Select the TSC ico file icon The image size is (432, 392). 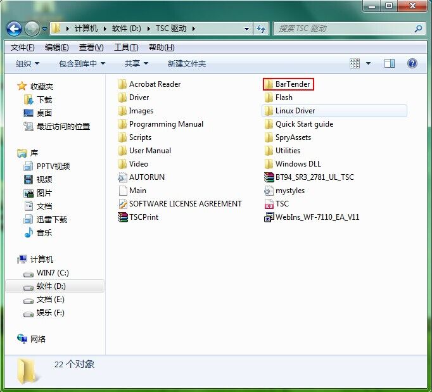[x=269, y=204]
